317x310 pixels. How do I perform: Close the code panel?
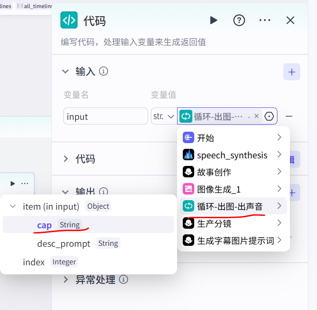[290, 20]
